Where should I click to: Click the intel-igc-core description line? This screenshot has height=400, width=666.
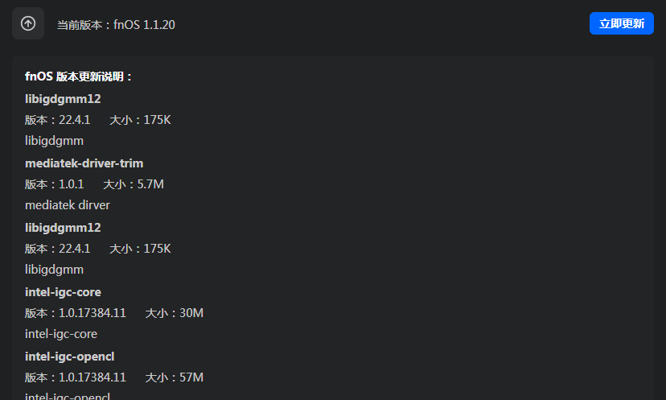pyautogui.click(x=61, y=334)
